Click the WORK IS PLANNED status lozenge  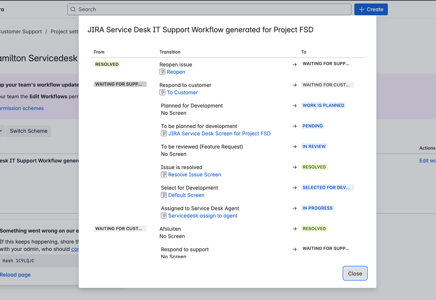323,105
